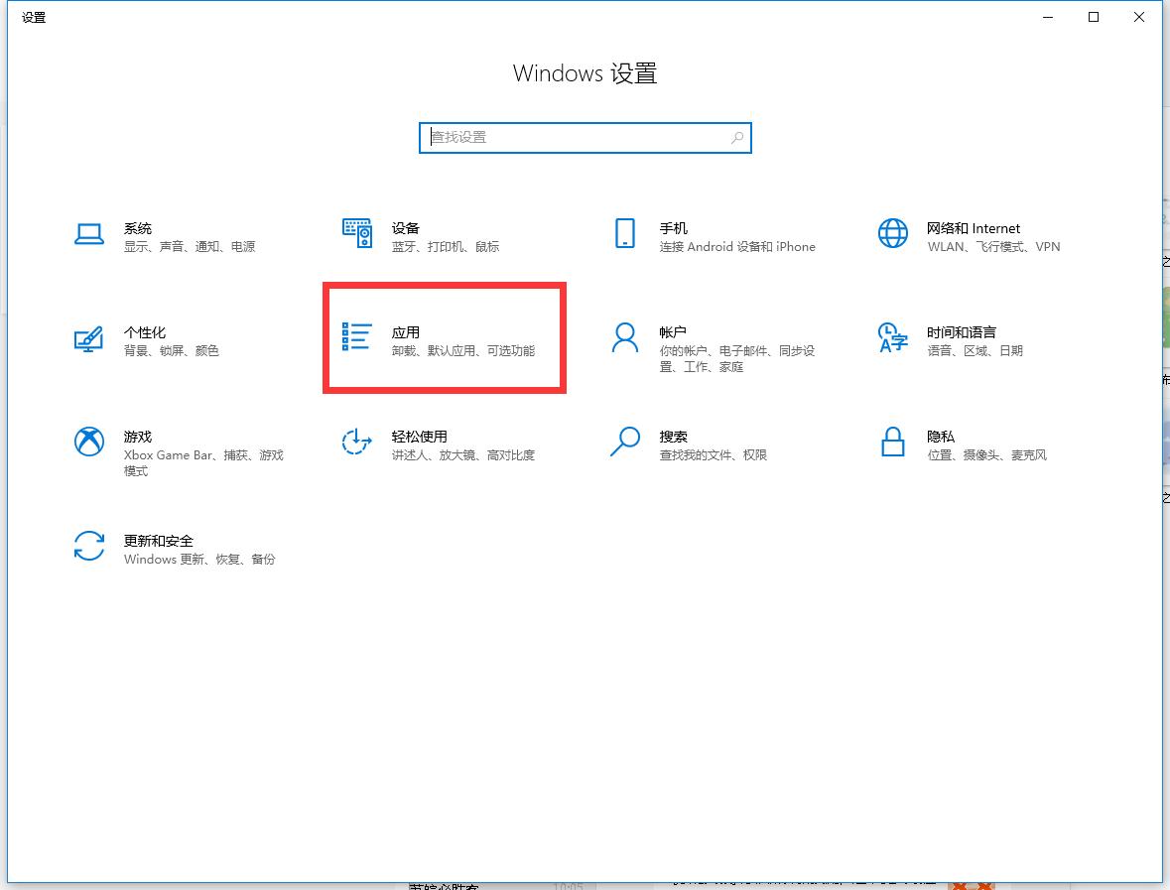This screenshot has width=1170, height=890.
Task: Maximize the 设置 window
Action: coord(1094,17)
